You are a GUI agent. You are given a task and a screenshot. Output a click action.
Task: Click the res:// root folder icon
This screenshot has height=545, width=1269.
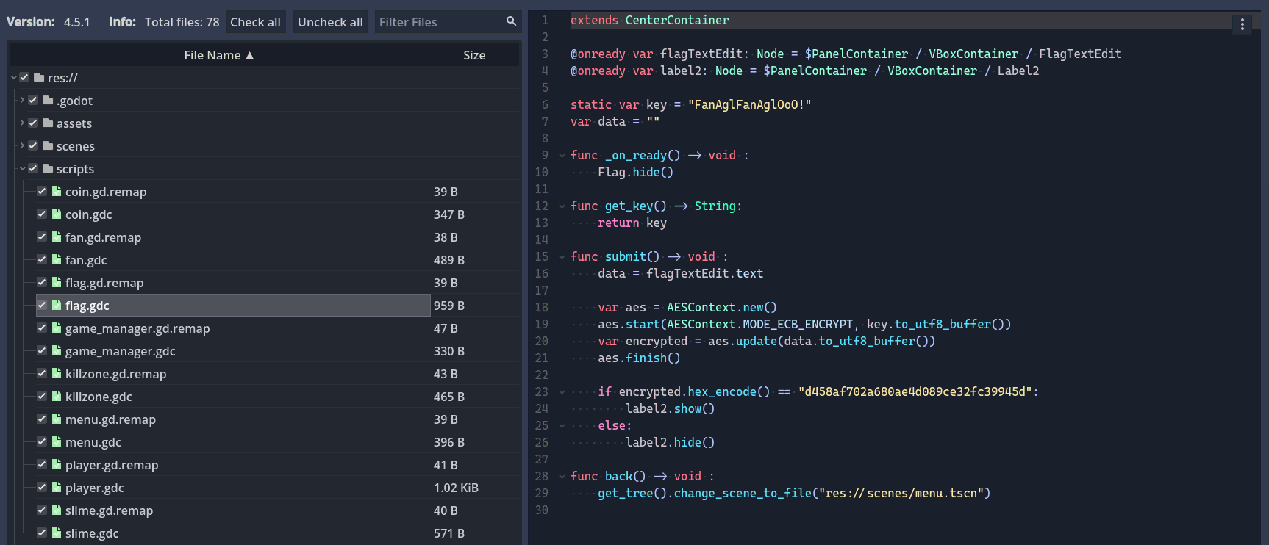pos(39,78)
